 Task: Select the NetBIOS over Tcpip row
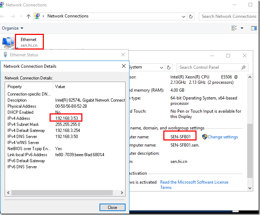pos(65,149)
